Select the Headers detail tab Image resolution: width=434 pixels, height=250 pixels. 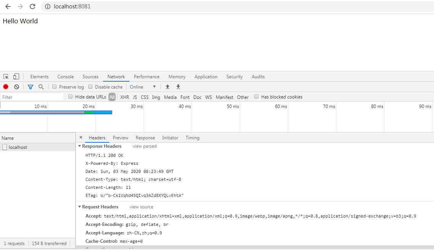click(97, 138)
